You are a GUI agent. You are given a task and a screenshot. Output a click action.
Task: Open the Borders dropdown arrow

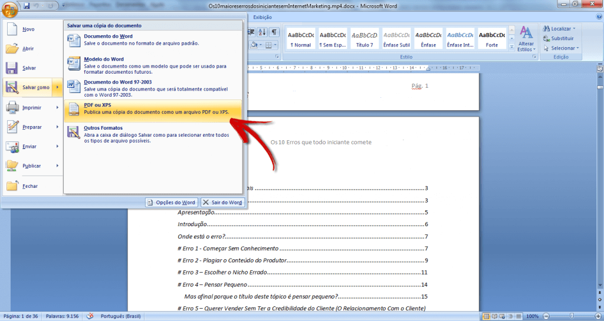[275, 45]
